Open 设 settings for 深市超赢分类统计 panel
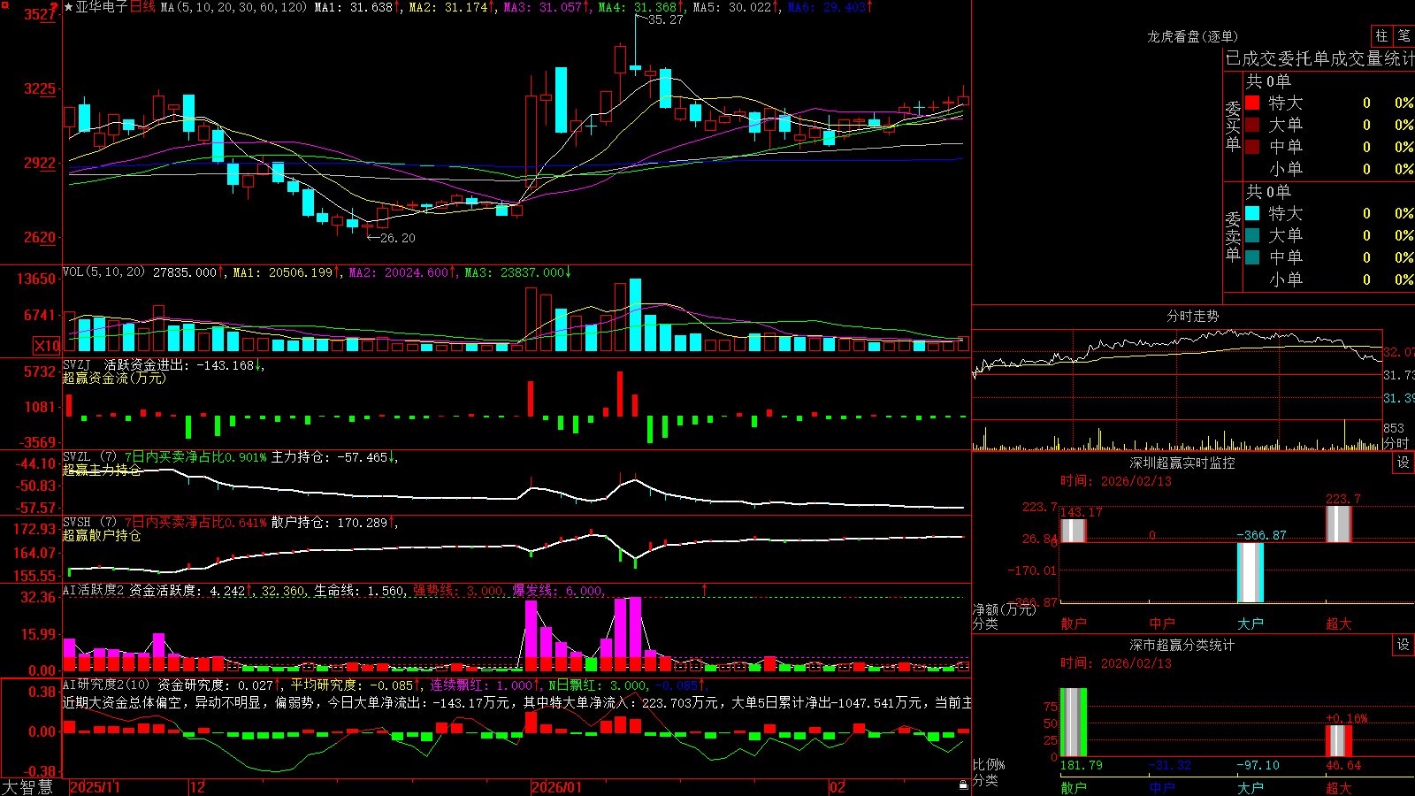This screenshot has width=1415, height=796. (x=1404, y=645)
